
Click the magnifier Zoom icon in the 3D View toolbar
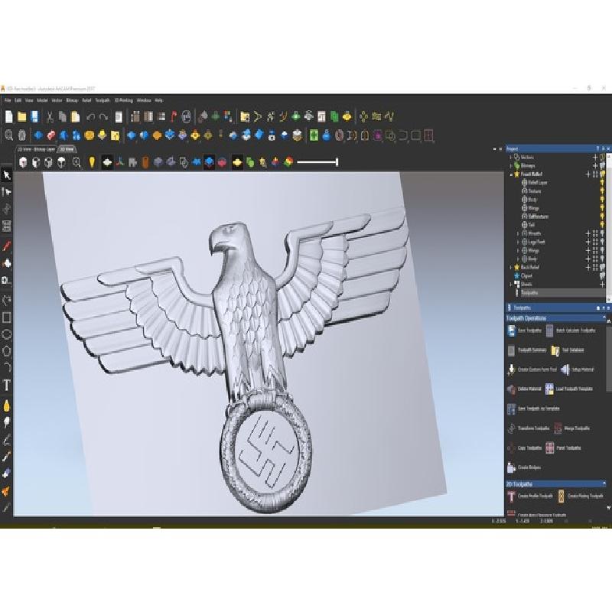(76, 162)
